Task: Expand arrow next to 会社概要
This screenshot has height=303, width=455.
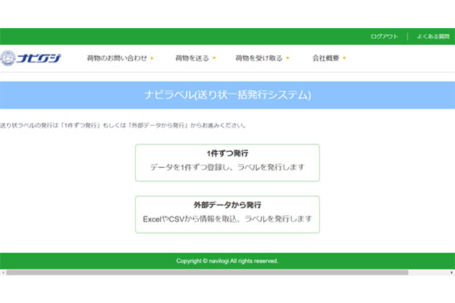Action: pyautogui.click(x=344, y=58)
